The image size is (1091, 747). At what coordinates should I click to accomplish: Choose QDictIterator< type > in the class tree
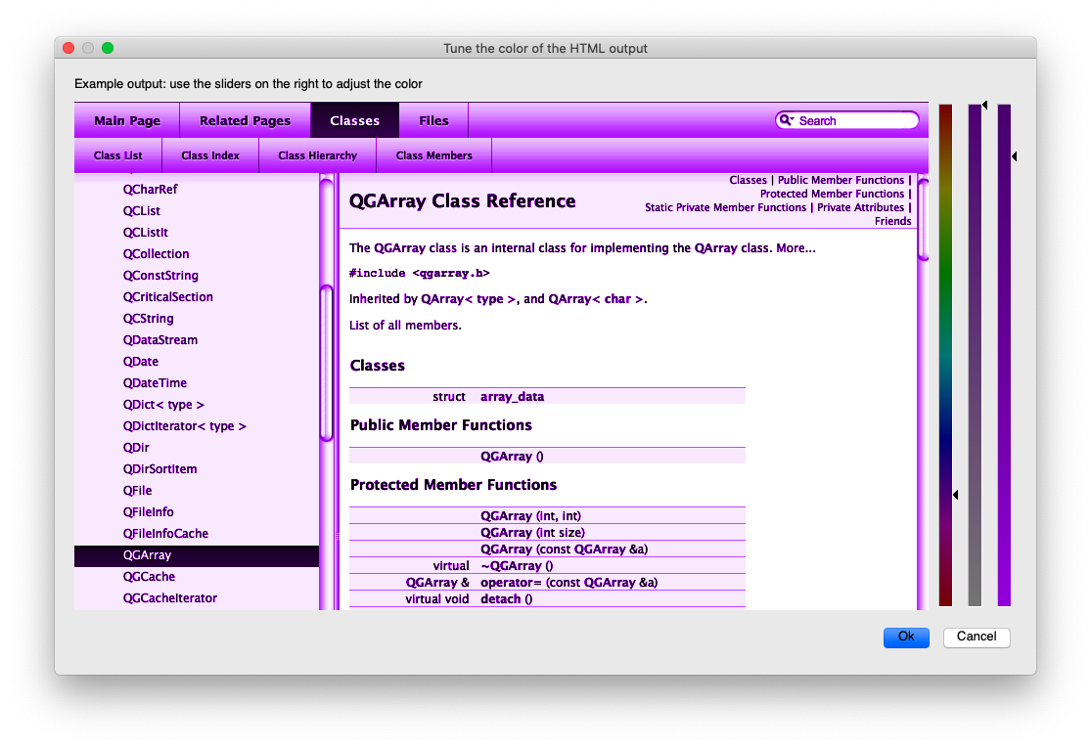click(184, 426)
